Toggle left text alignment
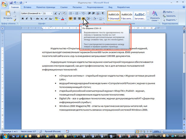The image size is (186, 139). point(70,19)
